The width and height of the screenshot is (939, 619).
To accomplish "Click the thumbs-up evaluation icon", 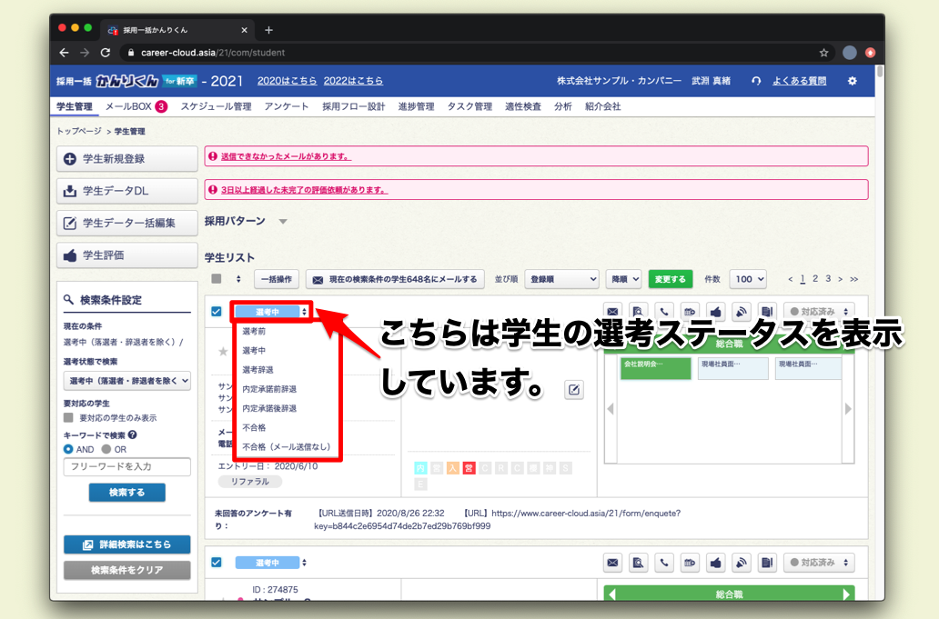I will pyautogui.click(x=714, y=310).
